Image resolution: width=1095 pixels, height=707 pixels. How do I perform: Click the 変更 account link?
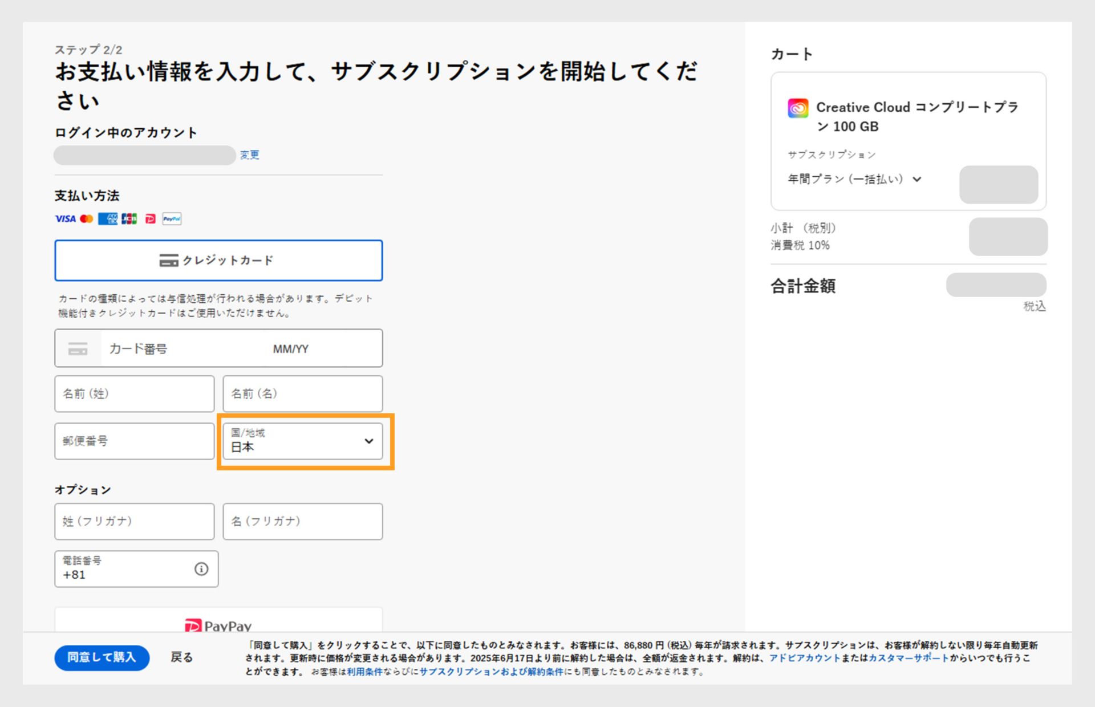249,155
